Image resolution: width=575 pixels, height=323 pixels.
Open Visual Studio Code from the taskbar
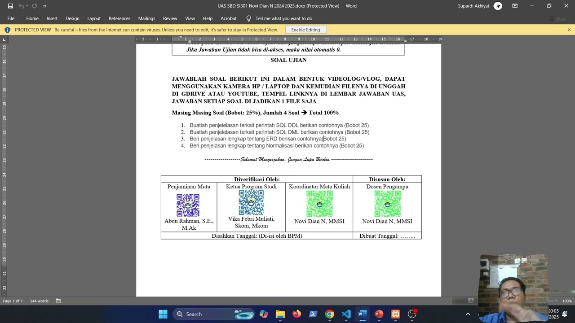click(346, 314)
